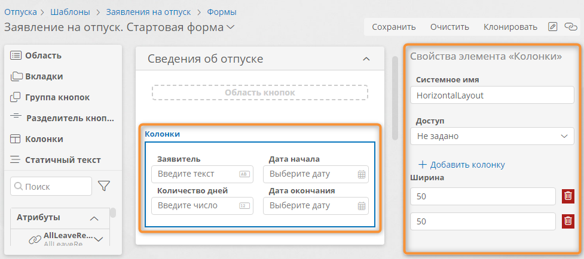Click calendar icon in Дата начала field
Screen dimensions: 584x259
pyautogui.click(x=361, y=174)
